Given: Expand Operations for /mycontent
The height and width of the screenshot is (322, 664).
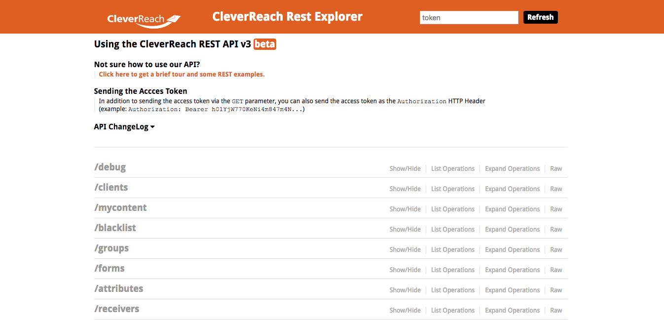Looking at the screenshot, I should (x=513, y=209).
